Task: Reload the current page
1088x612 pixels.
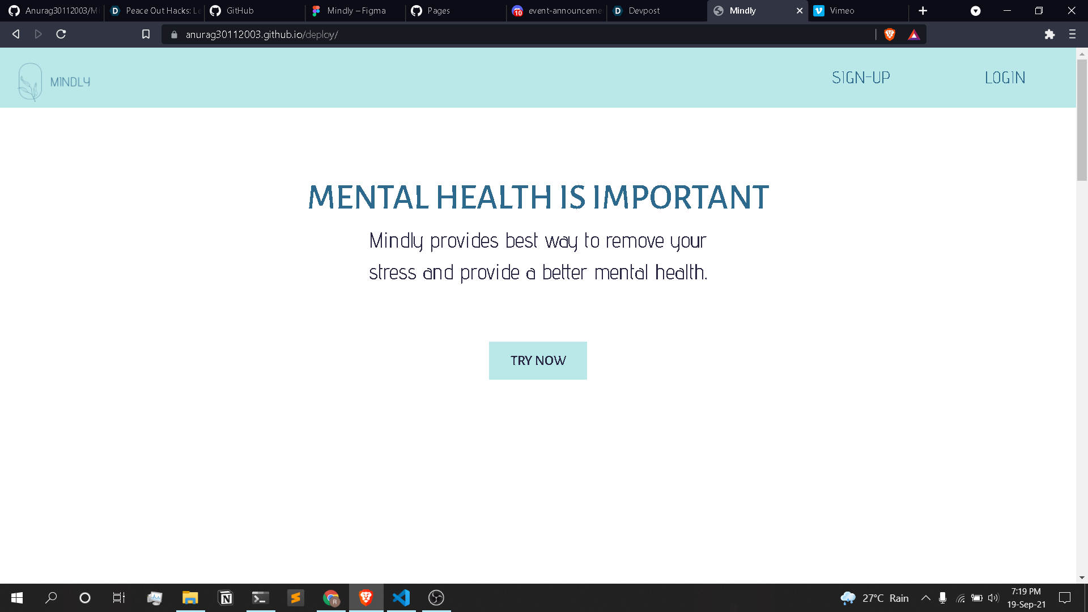Action: [x=61, y=35]
